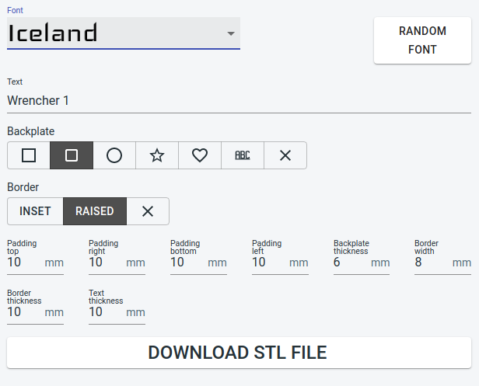The image size is (479, 386).
Task: Choose the circle backplate shape
Action: [114, 155]
